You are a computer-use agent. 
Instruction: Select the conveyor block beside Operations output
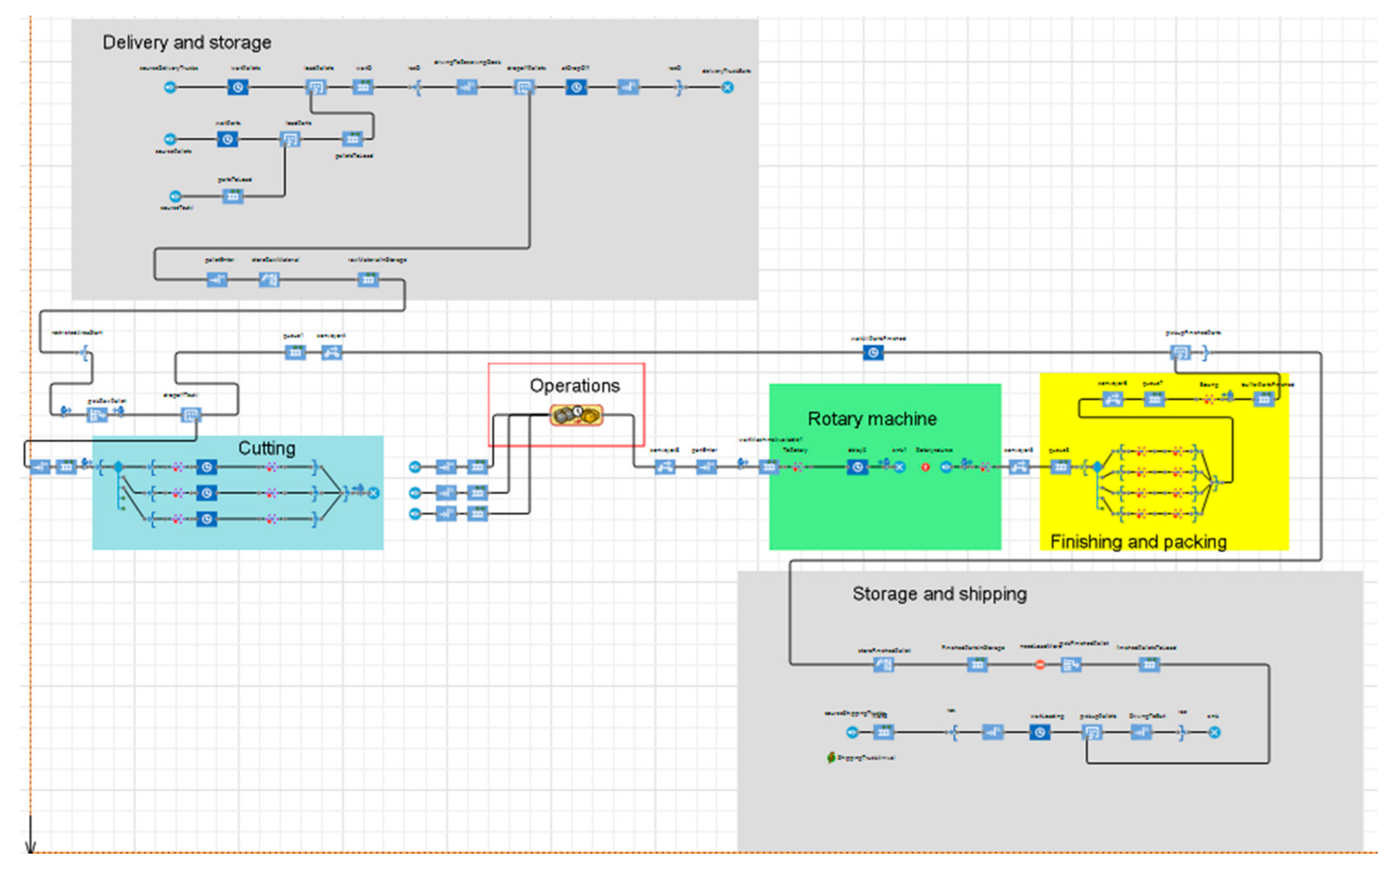point(665,467)
